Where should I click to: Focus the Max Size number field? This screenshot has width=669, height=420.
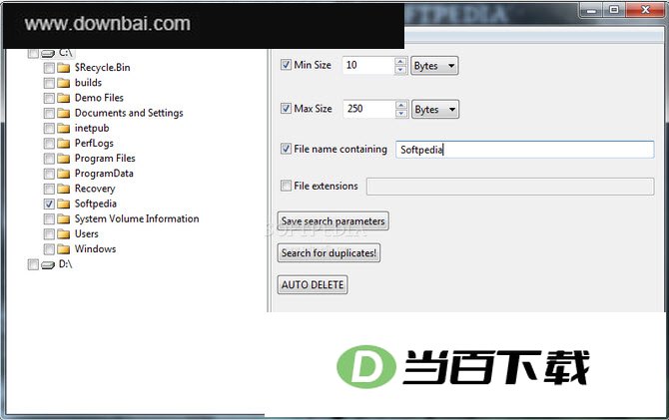(369, 109)
